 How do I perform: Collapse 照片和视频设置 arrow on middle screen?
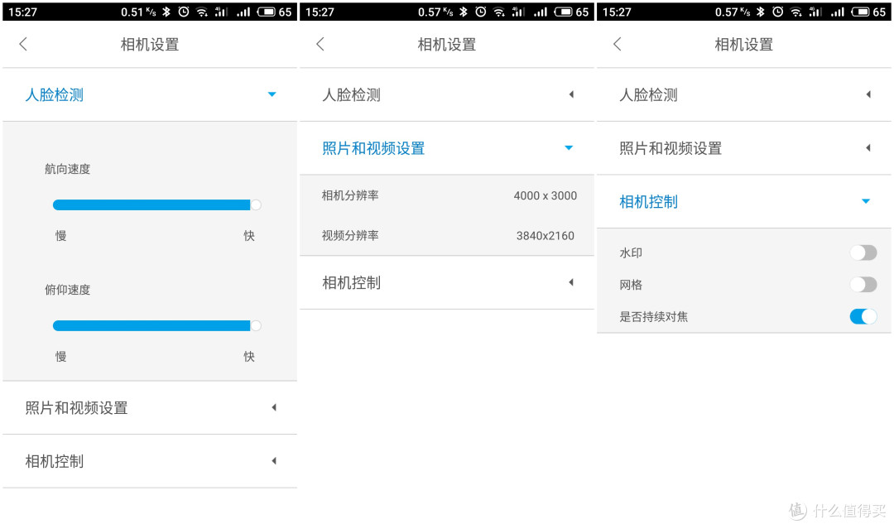pyautogui.click(x=569, y=147)
